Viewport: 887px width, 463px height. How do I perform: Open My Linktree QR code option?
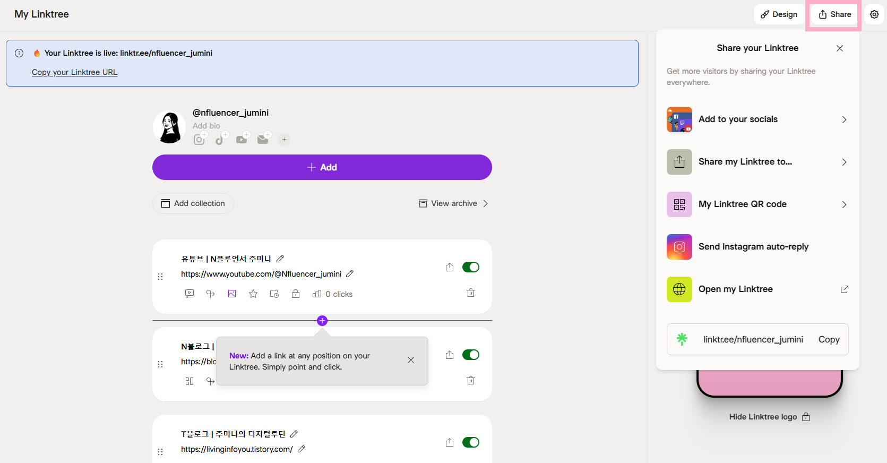click(x=757, y=204)
